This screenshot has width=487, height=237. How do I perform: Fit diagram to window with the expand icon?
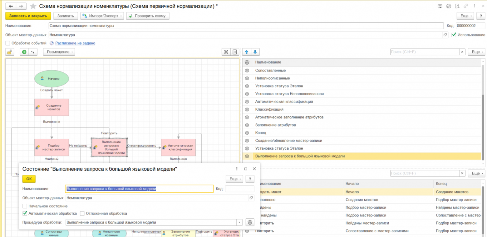click(226, 52)
